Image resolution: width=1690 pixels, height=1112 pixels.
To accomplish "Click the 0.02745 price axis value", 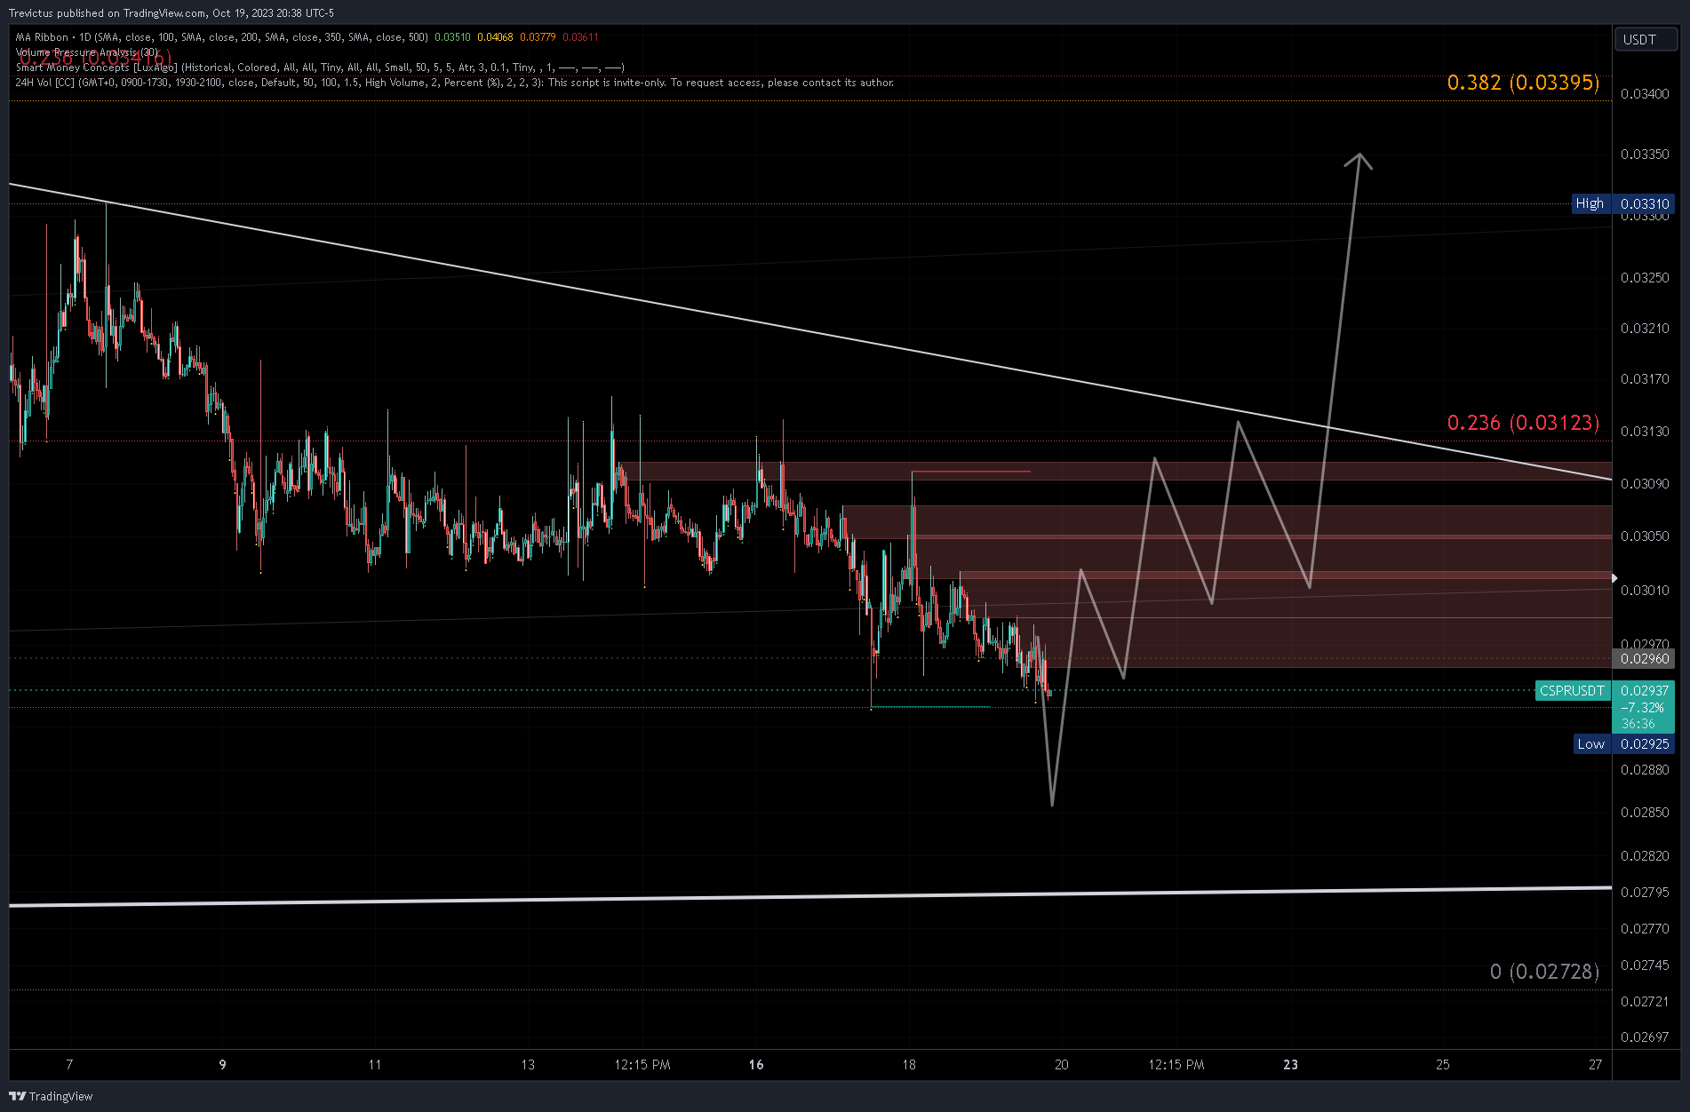I will [x=1645, y=965].
